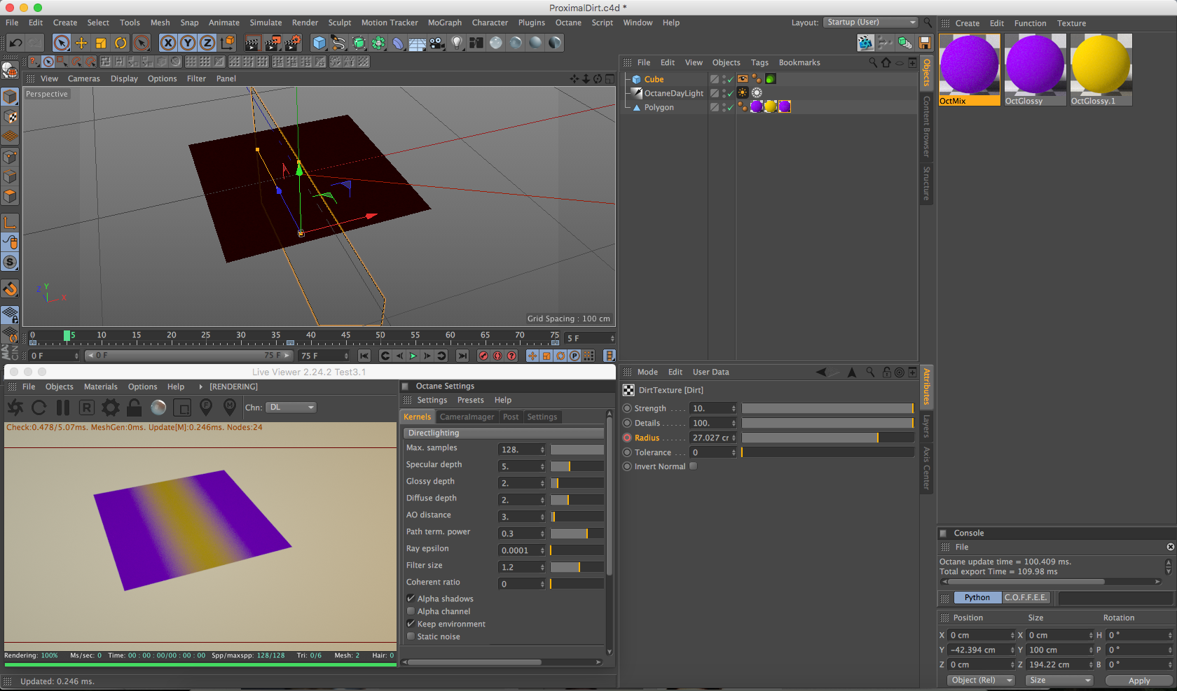The width and height of the screenshot is (1177, 691).
Task: Click the light bulb Light object icon
Action: click(457, 43)
